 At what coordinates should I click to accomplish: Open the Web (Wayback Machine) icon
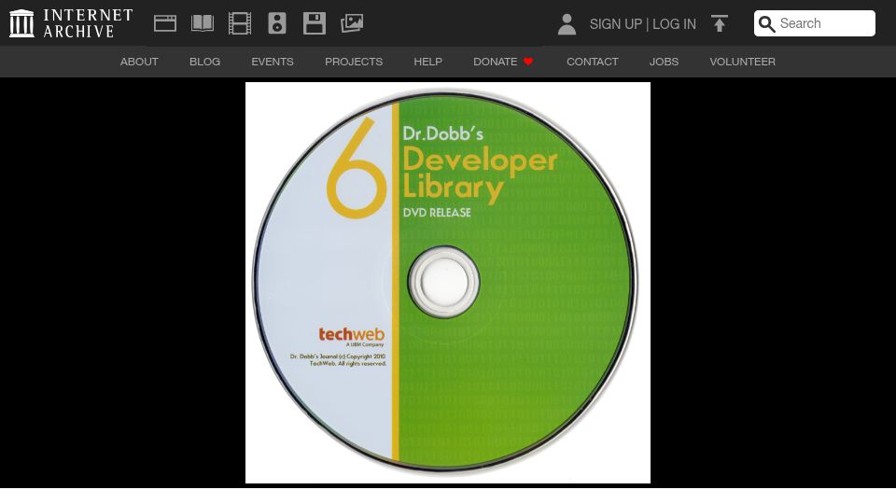click(x=165, y=23)
